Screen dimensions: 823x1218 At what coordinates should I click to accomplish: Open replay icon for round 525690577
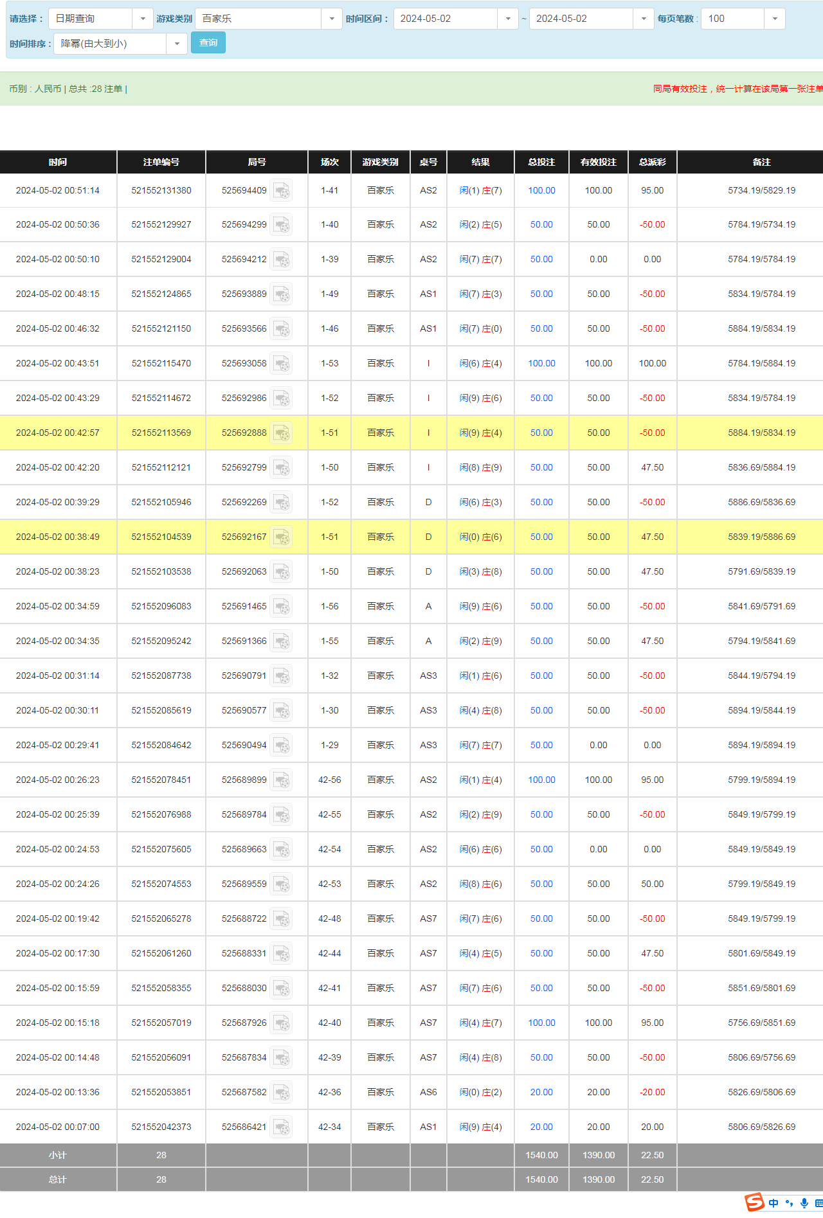281,711
